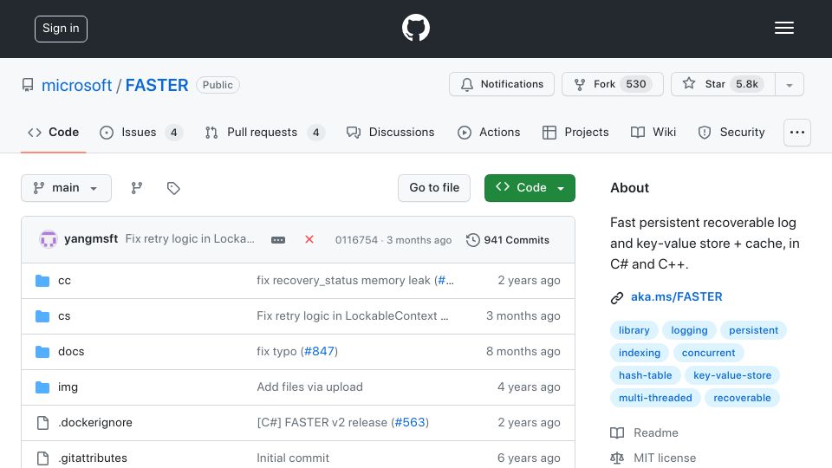The width and height of the screenshot is (832, 468).
Task: Expand the commit message ellipsis button
Action: [x=278, y=240]
